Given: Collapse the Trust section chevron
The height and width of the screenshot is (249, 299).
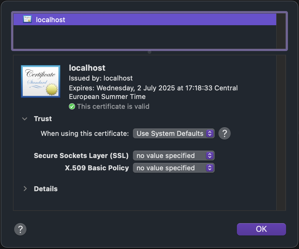Looking at the screenshot, I should (25, 119).
